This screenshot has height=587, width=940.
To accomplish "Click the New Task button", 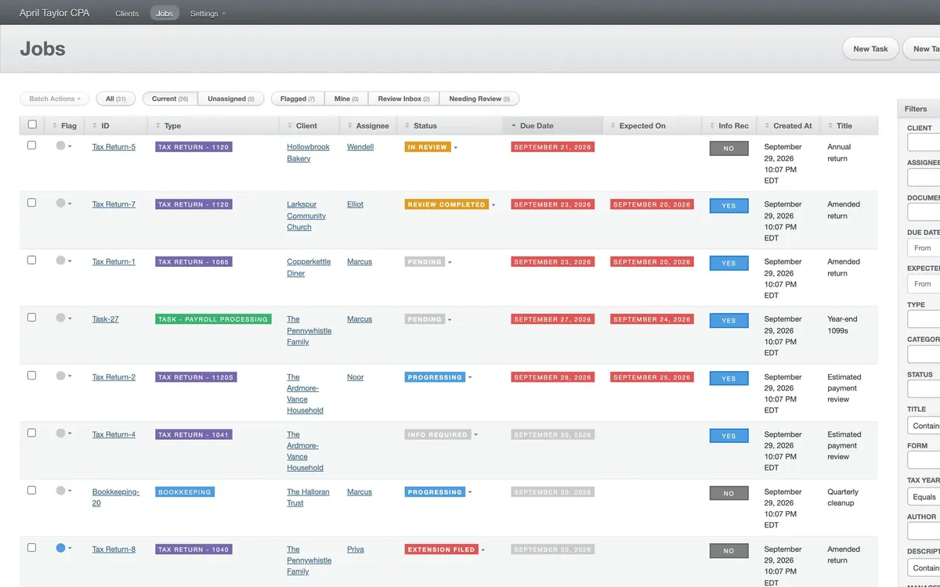I will click(x=870, y=49).
